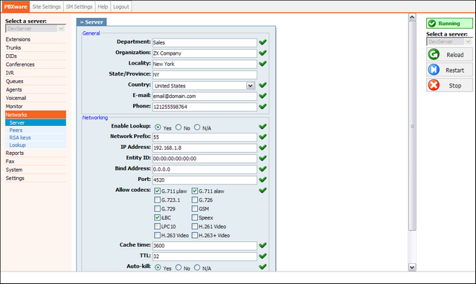Click the red Stop icon

point(434,85)
